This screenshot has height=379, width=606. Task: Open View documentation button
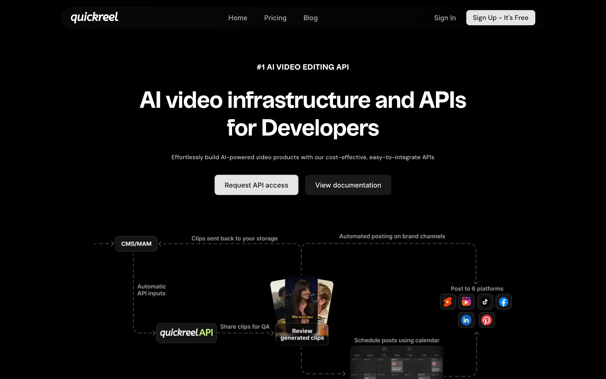click(348, 185)
